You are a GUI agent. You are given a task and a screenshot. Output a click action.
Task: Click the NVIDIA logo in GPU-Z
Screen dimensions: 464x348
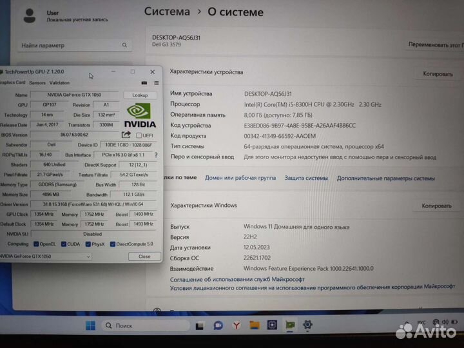140,115
